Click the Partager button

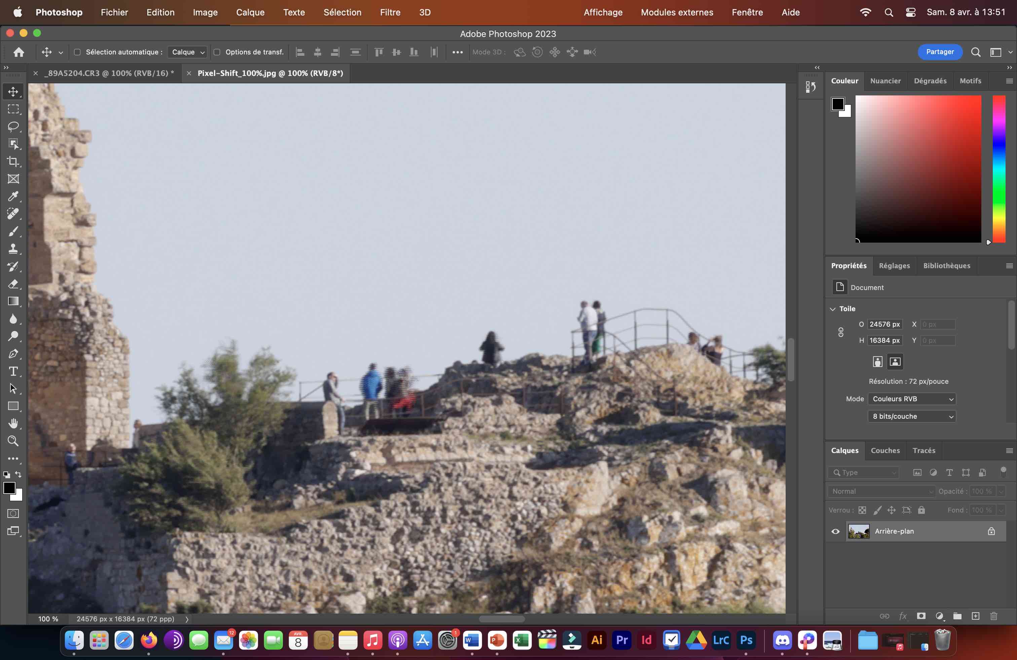tap(940, 52)
